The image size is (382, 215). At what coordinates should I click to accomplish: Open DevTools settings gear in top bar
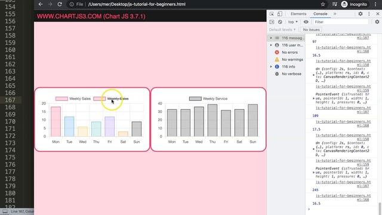click(361, 14)
